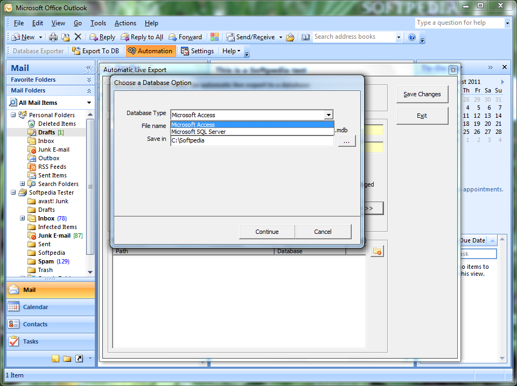
Task: Switch to the Contacts pane
Action: pos(51,324)
